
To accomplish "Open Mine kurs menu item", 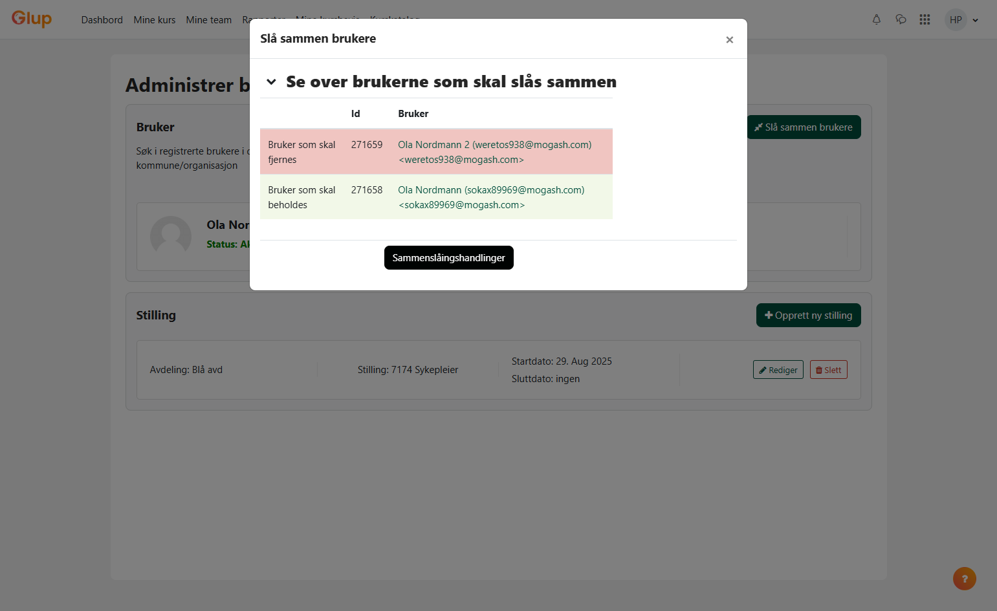I will 155,20.
